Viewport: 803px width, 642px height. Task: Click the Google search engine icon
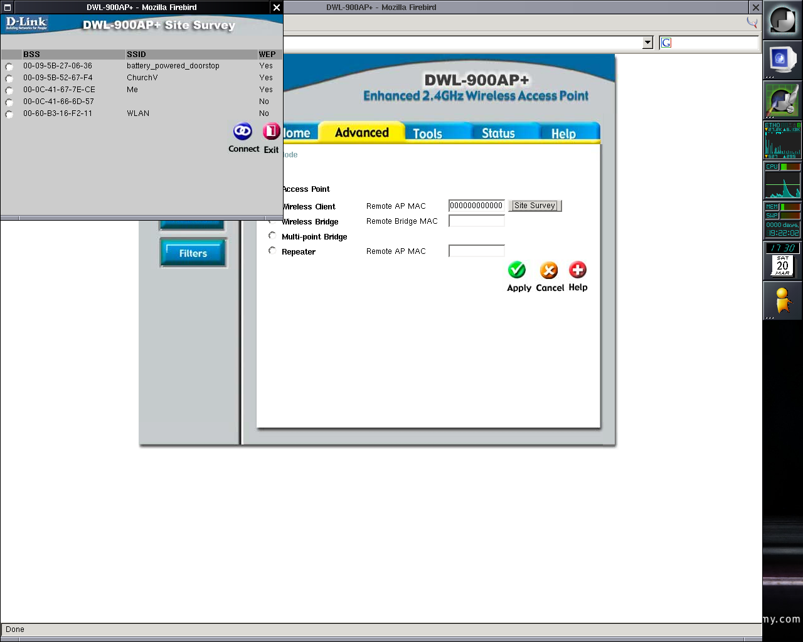[x=666, y=43]
